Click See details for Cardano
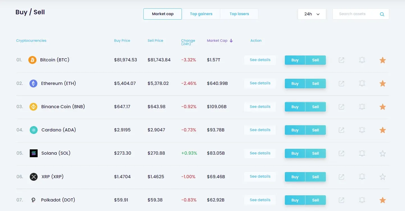The height and width of the screenshot is (211, 405). click(x=260, y=130)
